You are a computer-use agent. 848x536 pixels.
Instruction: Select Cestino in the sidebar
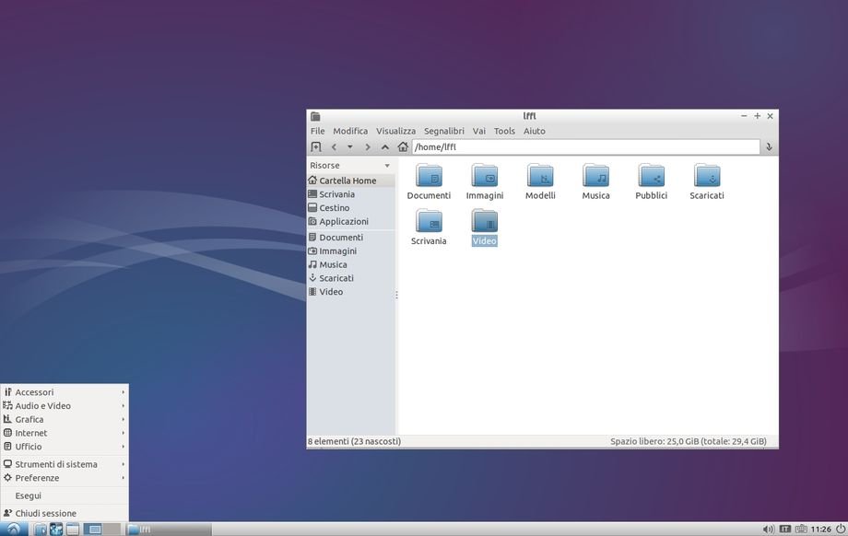(x=334, y=208)
